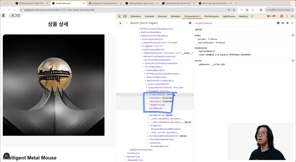Select AppRouterAnnouncer in tree
This screenshot has height=162, width=296.
pos(141,150)
